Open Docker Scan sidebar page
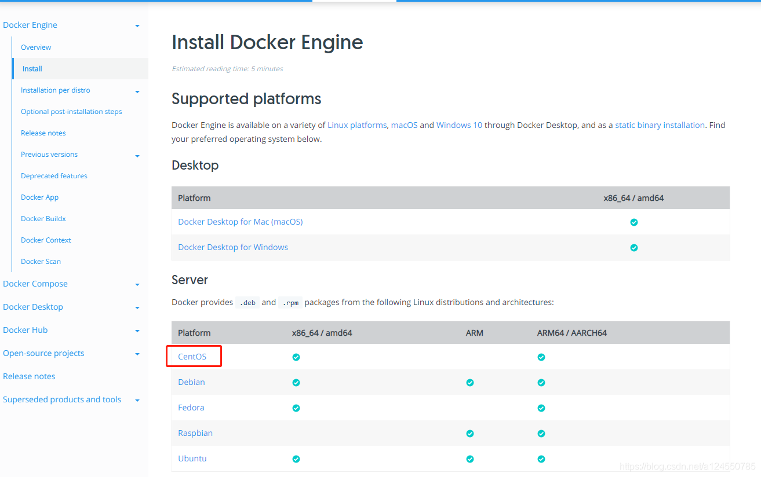The image size is (761, 477). point(41,262)
